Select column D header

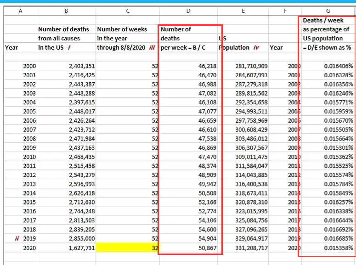click(x=188, y=11)
